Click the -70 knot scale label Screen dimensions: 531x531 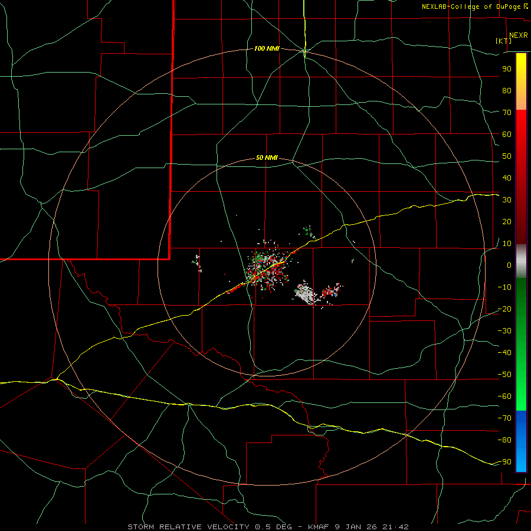coord(504,418)
